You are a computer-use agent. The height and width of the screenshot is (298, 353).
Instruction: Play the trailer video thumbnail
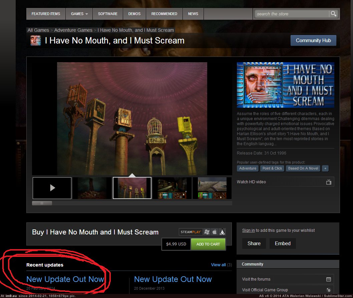click(52, 188)
